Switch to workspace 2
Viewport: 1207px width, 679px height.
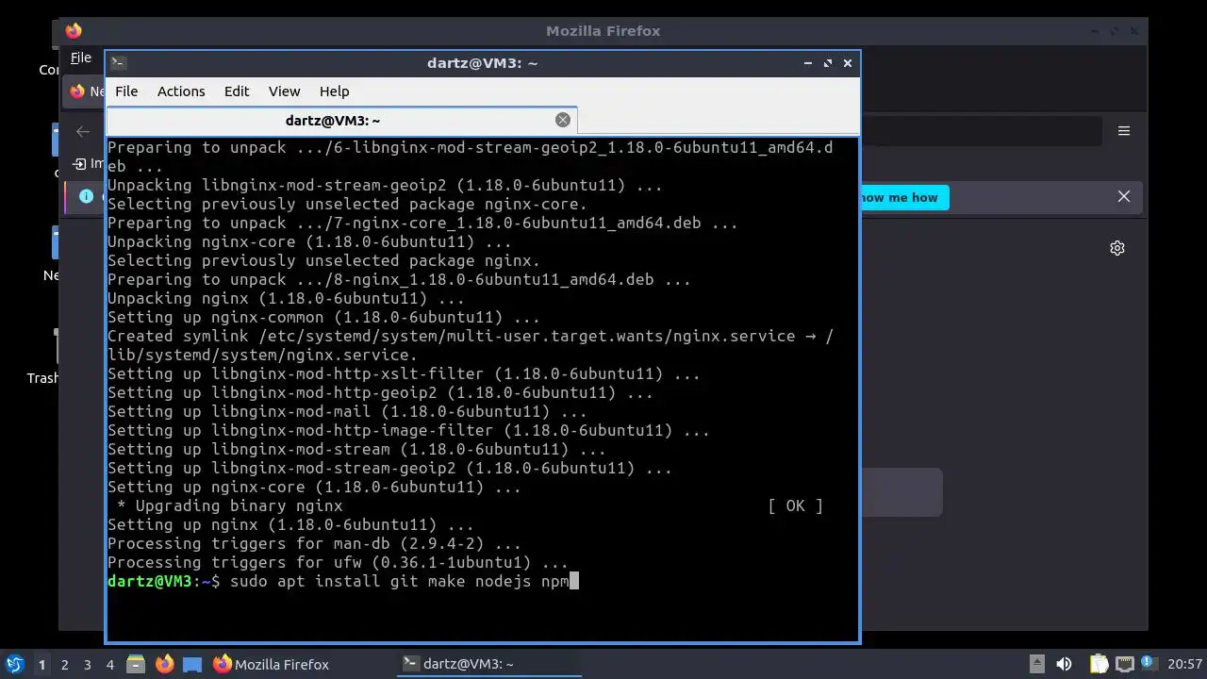tap(65, 664)
